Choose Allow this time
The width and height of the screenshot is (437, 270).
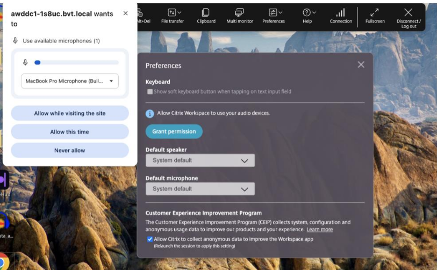click(70, 132)
